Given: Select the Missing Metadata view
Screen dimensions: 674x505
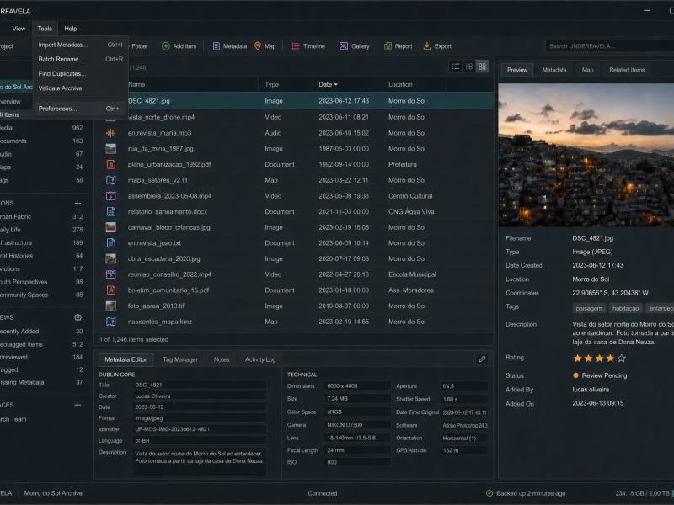Looking at the screenshot, I should tap(41, 382).
